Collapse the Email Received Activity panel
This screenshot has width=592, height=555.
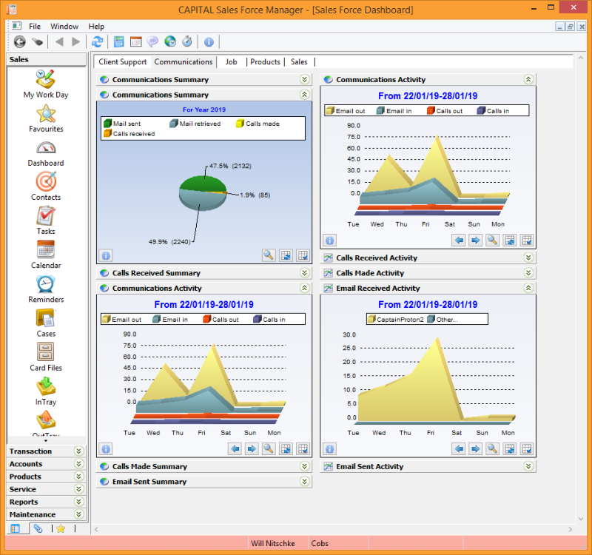pyautogui.click(x=528, y=288)
